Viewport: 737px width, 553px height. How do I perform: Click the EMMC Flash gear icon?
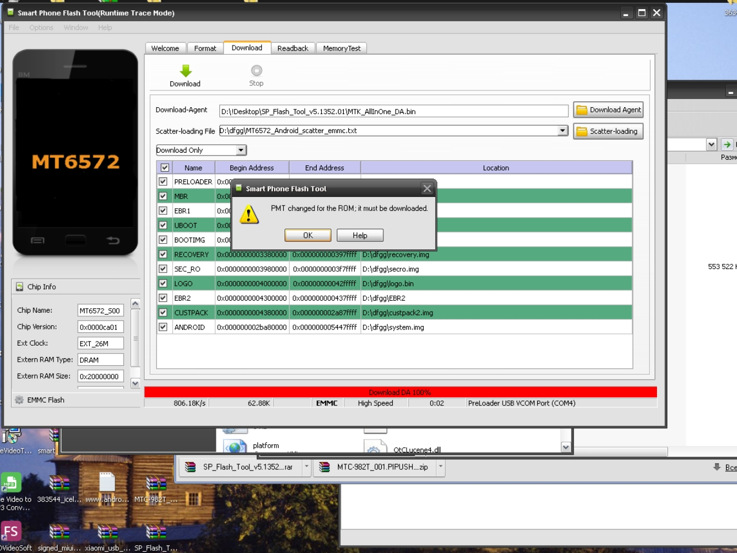click(20, 400)
